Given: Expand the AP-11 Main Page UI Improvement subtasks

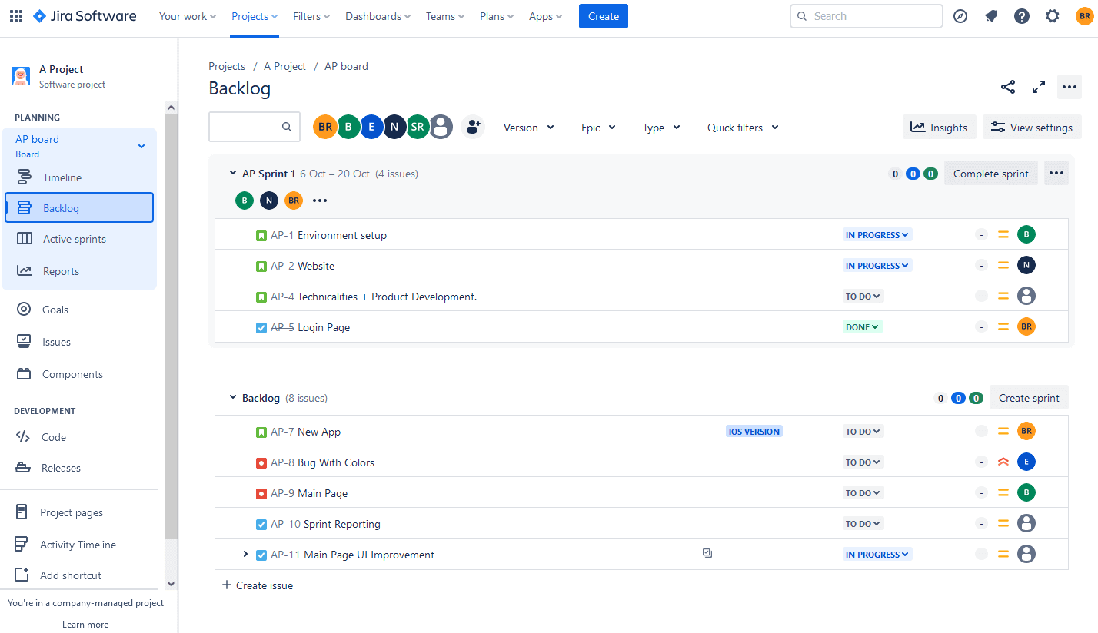Looking at the screenshot, I should pyautogui.click(x=245, y=553).
